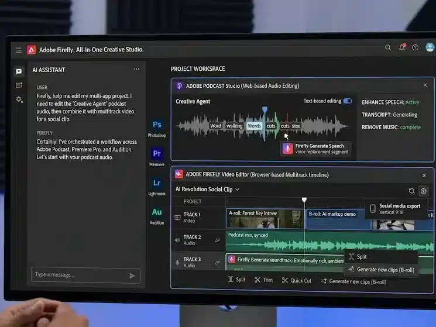Choose Generate new clips (B-roll) in context menu
The height and width of the screenshot is (327, 436).
[x=381, y=270]
